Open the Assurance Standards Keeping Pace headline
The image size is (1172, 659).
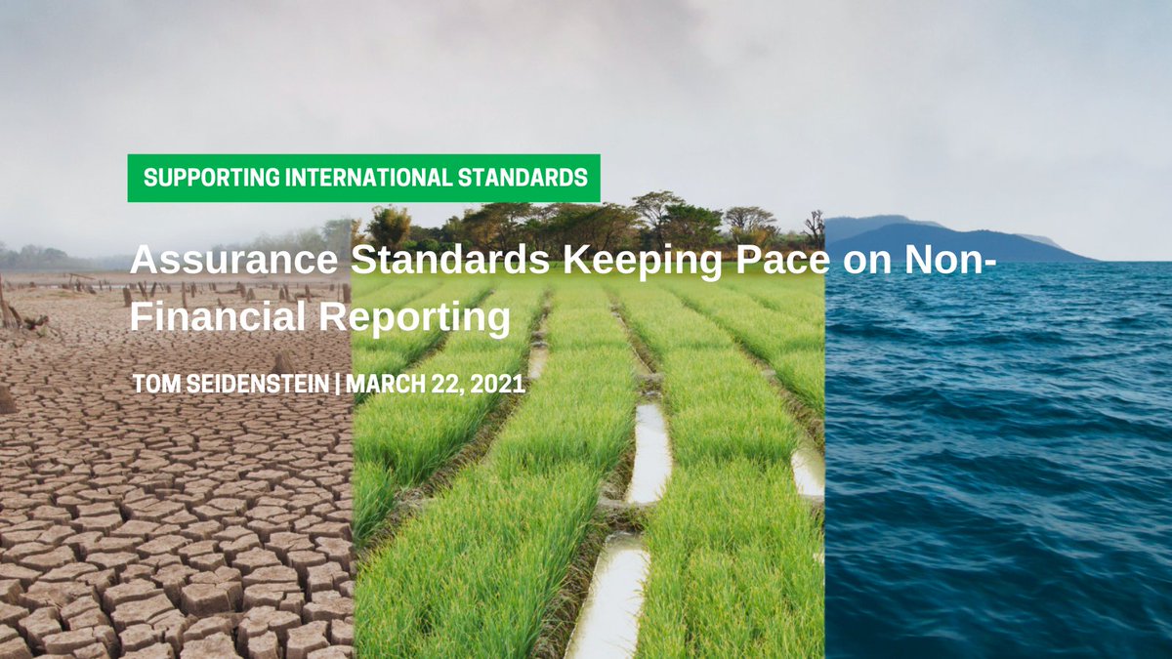point(564,289)
